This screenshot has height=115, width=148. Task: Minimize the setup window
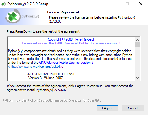(x=114, y=4)
